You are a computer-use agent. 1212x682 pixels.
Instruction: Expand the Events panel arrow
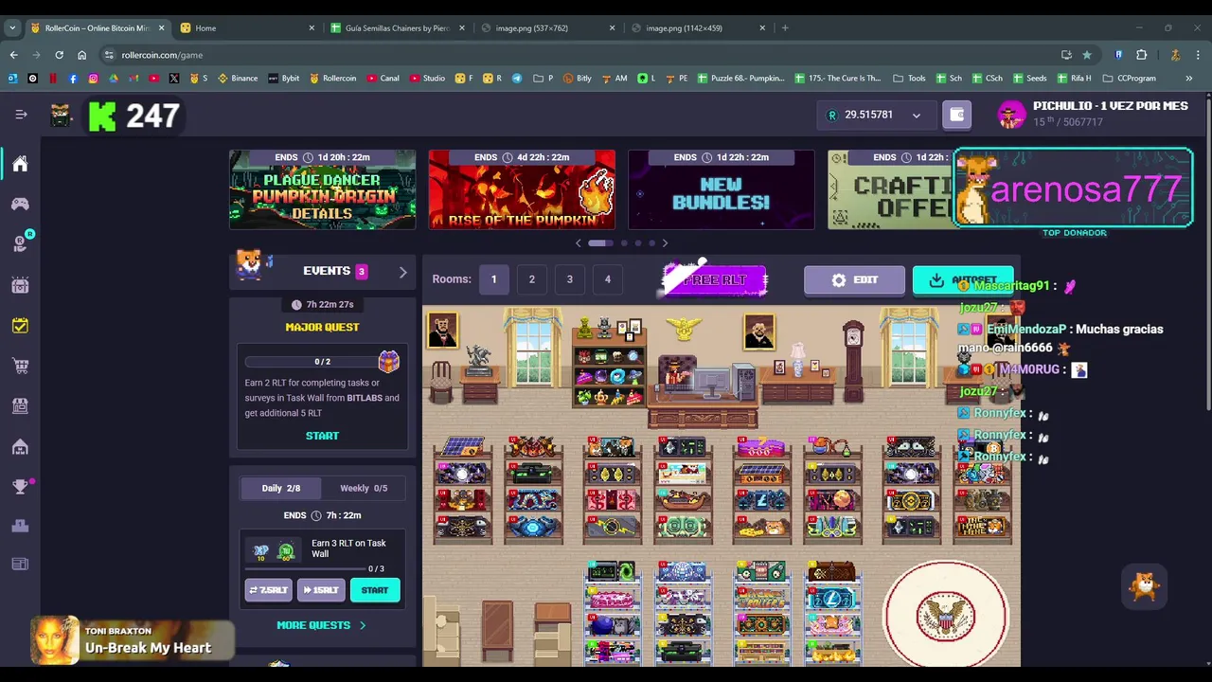tap(402, 272)
